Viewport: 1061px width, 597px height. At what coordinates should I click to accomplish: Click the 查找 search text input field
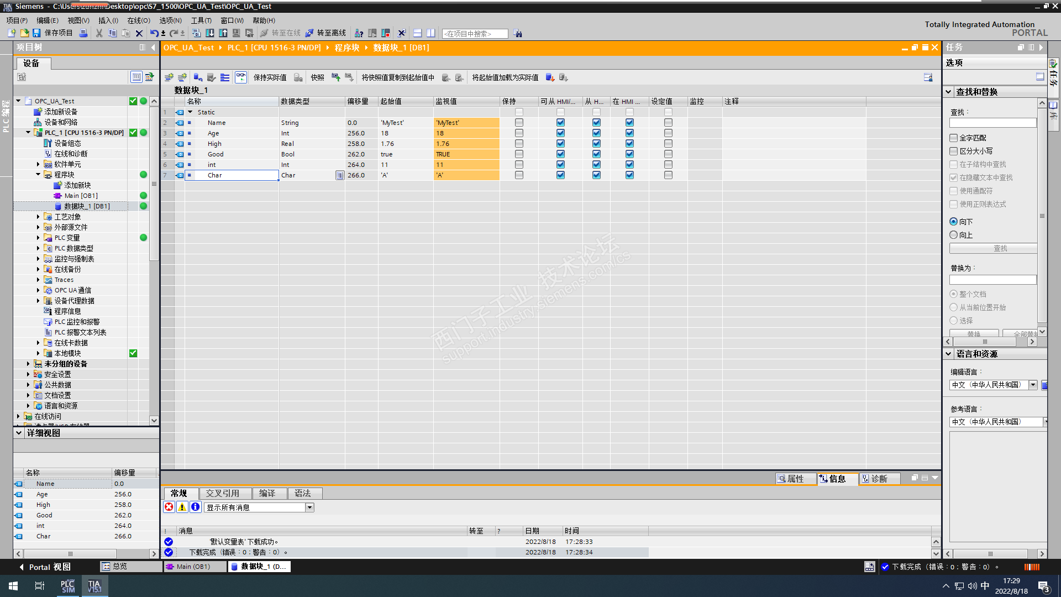click(992, 123)
